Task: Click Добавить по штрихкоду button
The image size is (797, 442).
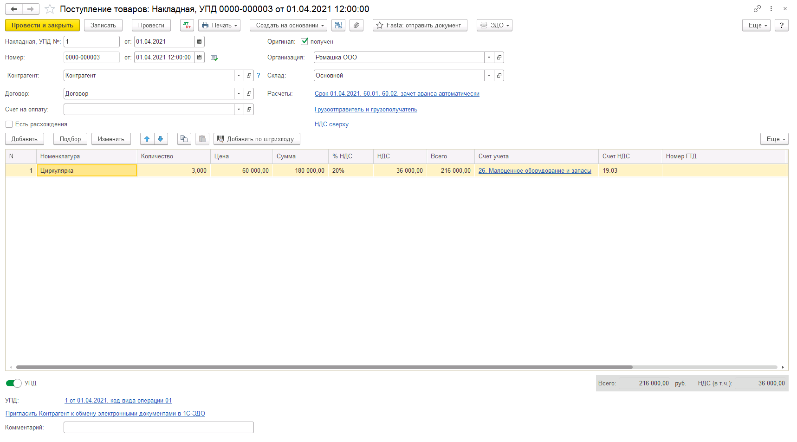Action: pyautogui.click(x=257, y=139)
